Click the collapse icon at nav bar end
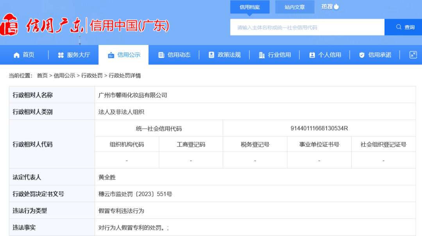This screenshot has height=236, width=422. [x=413, y=55]
